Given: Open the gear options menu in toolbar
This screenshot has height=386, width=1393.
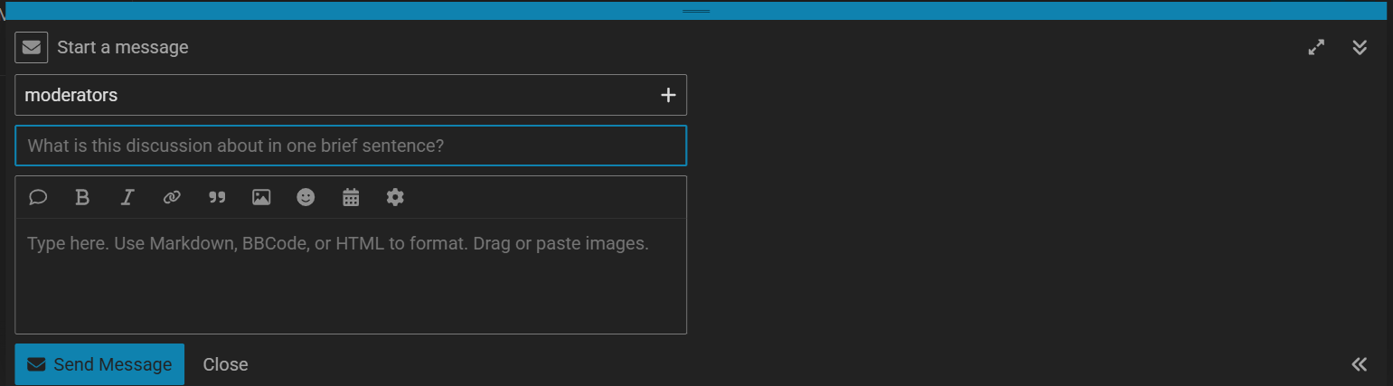Looking at the screenshot, I should pos(395,197).
